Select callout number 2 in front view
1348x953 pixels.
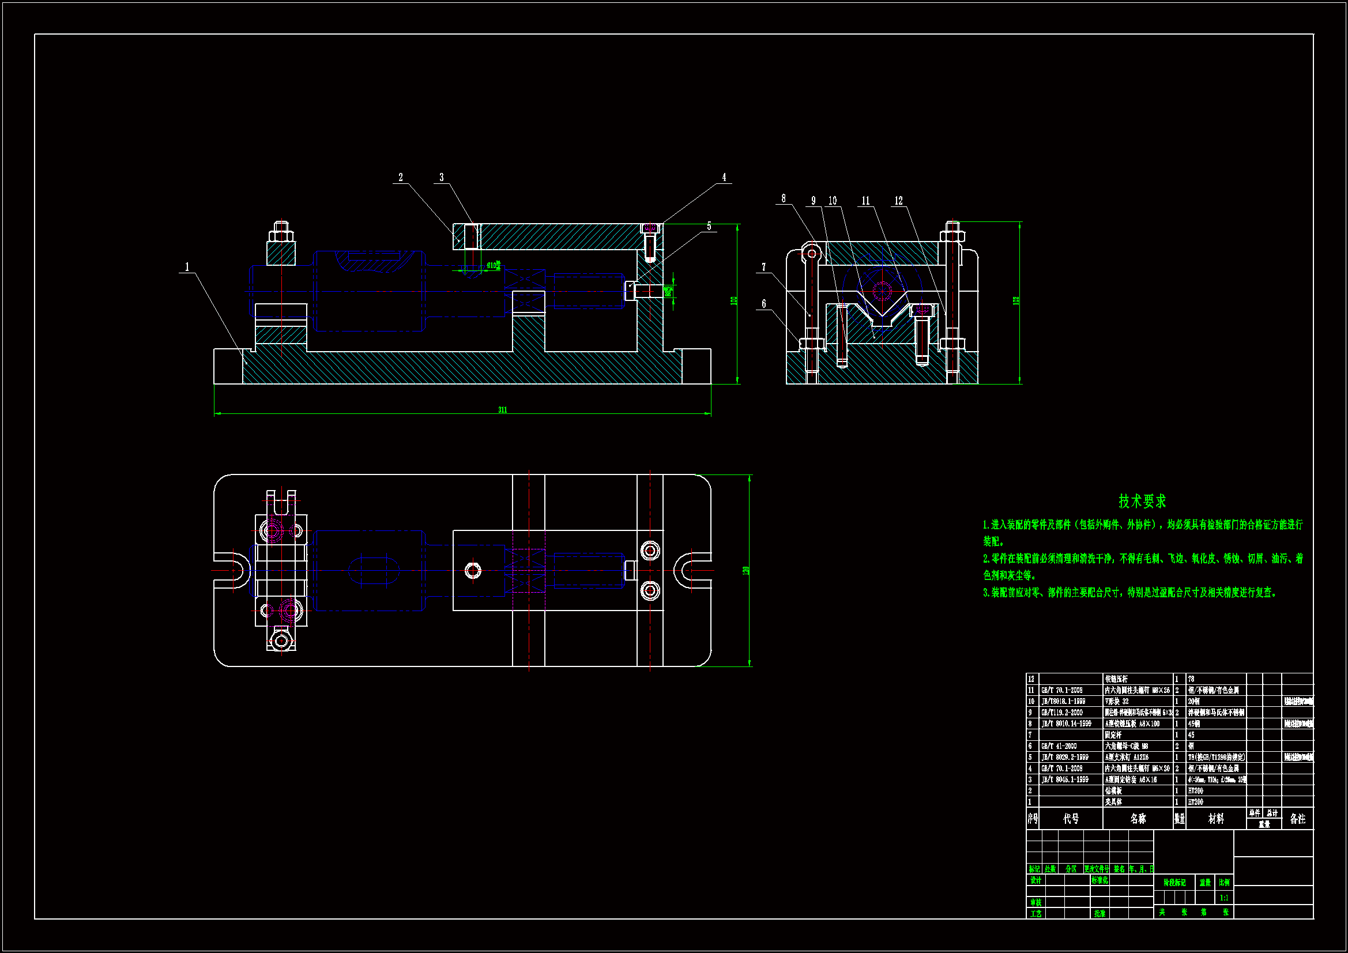[400, 178]
